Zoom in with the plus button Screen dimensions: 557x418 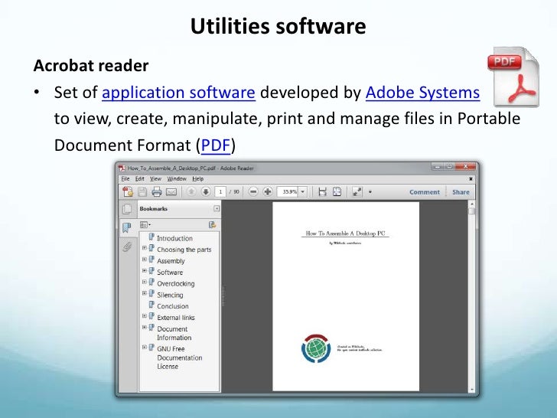tap(268, 192)
